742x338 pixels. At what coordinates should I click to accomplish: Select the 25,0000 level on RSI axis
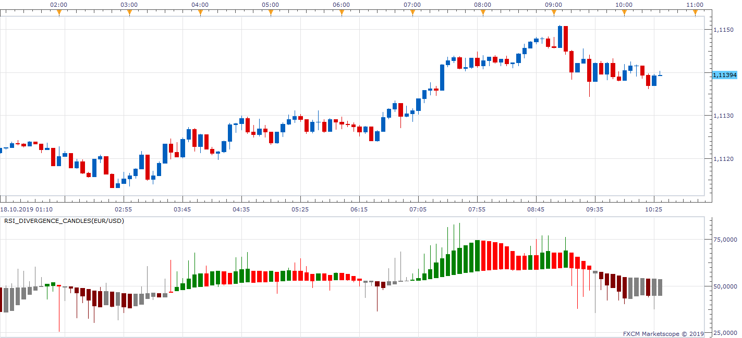tap(725, 333)
